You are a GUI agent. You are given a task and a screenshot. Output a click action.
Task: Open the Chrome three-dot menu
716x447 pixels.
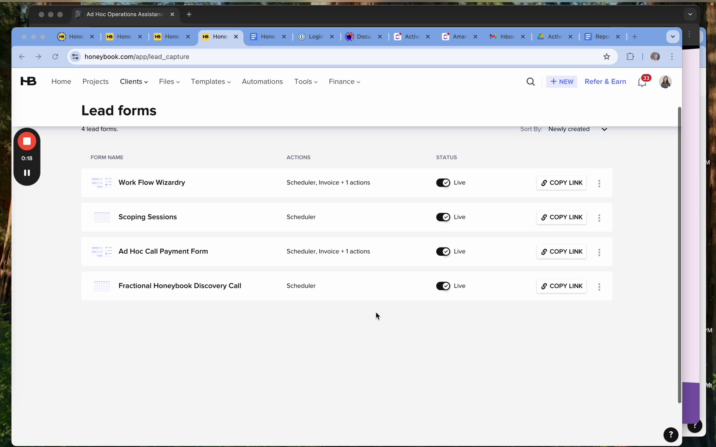pos(672,57)
